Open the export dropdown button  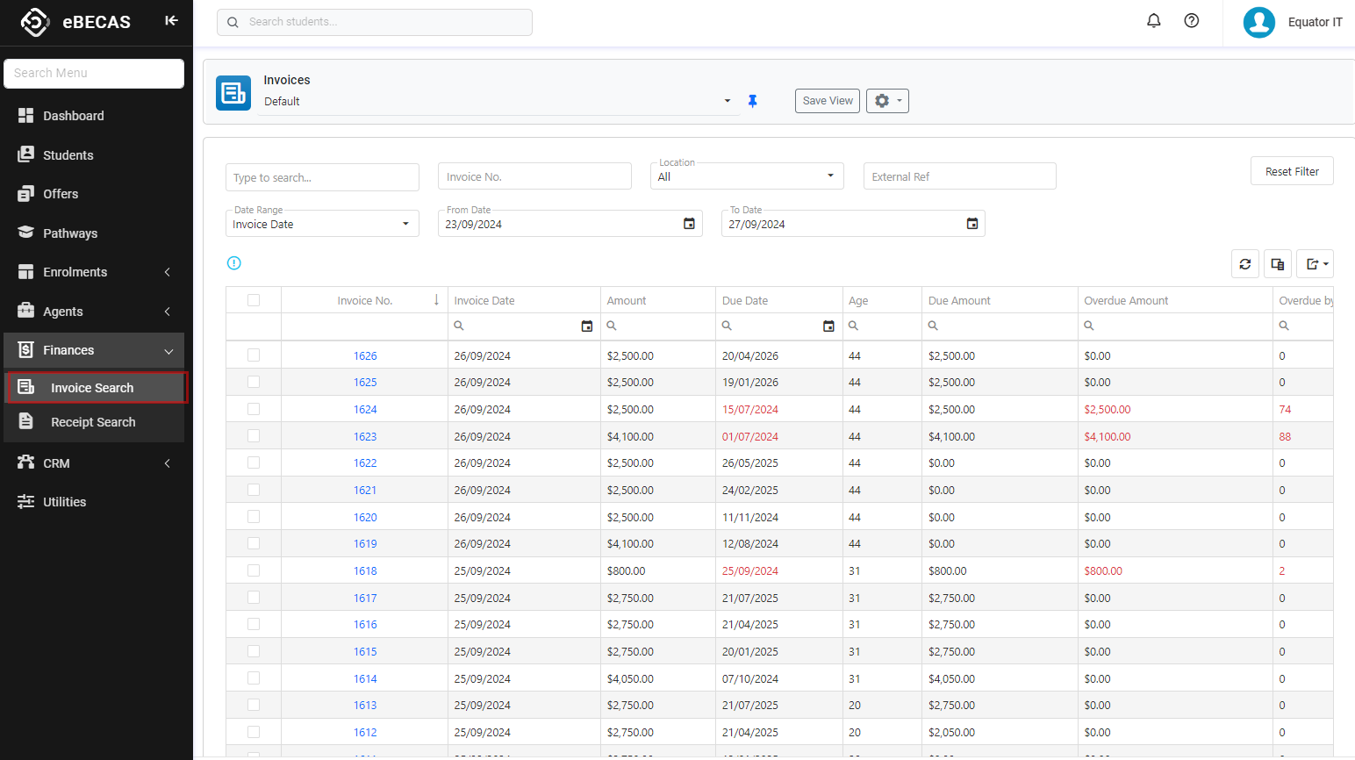(1315, 264)
